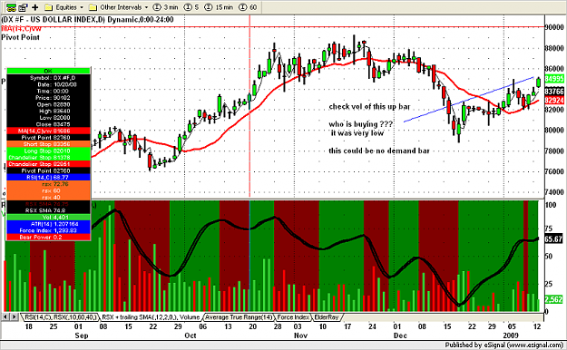The width and height of the screenshot is (567, 350).
Task: Click the green 84995 price label on axis
Action: tap(554, 79)
